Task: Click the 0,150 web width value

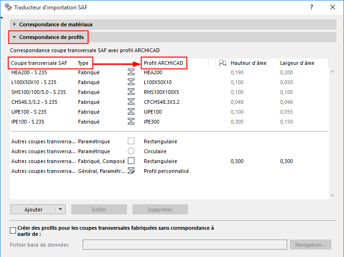Action: [286, 122]
